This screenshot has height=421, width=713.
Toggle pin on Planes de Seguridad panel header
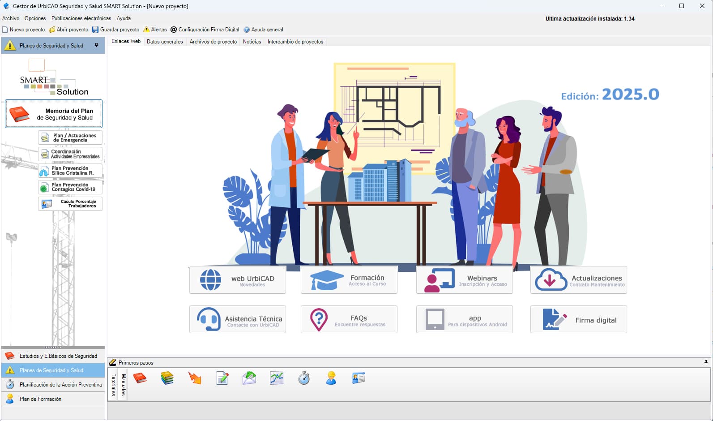point(96,45)
